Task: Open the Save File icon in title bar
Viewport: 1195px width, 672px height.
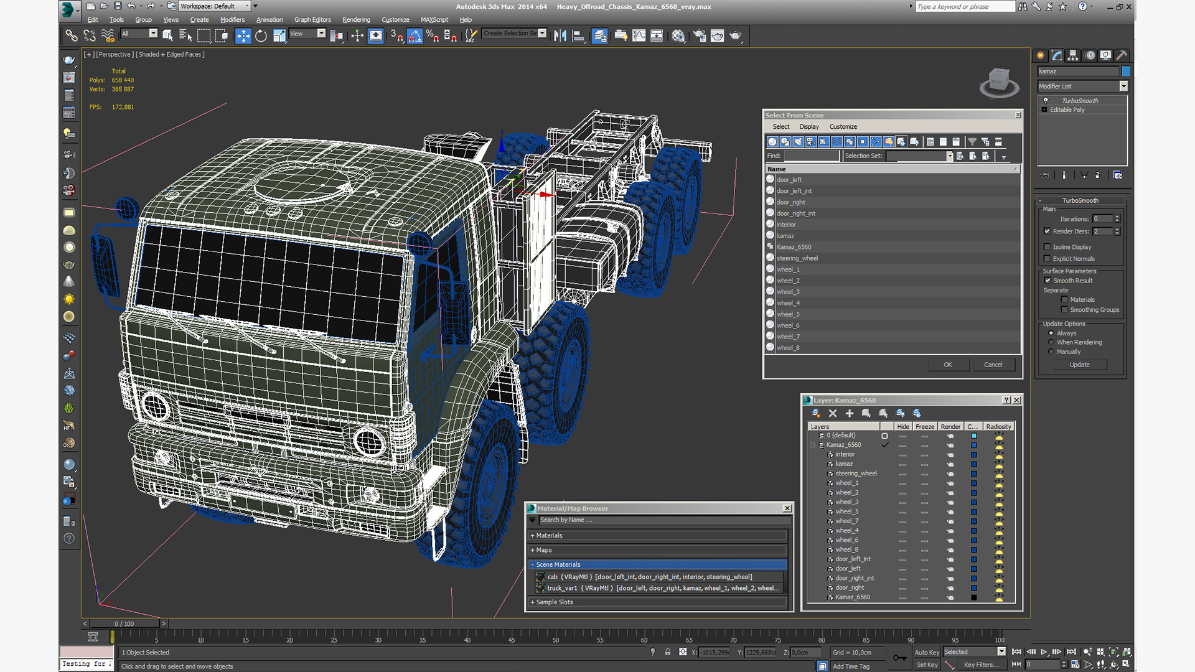Action: (118, 6)
